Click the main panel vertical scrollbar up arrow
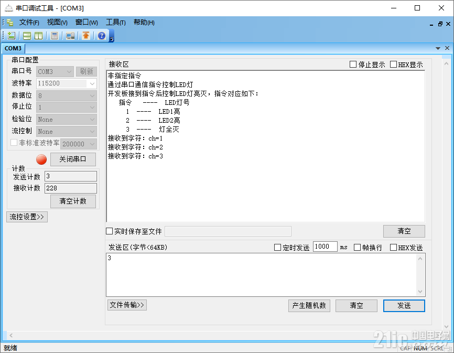 pyautogui.click(x=446, y=63)
